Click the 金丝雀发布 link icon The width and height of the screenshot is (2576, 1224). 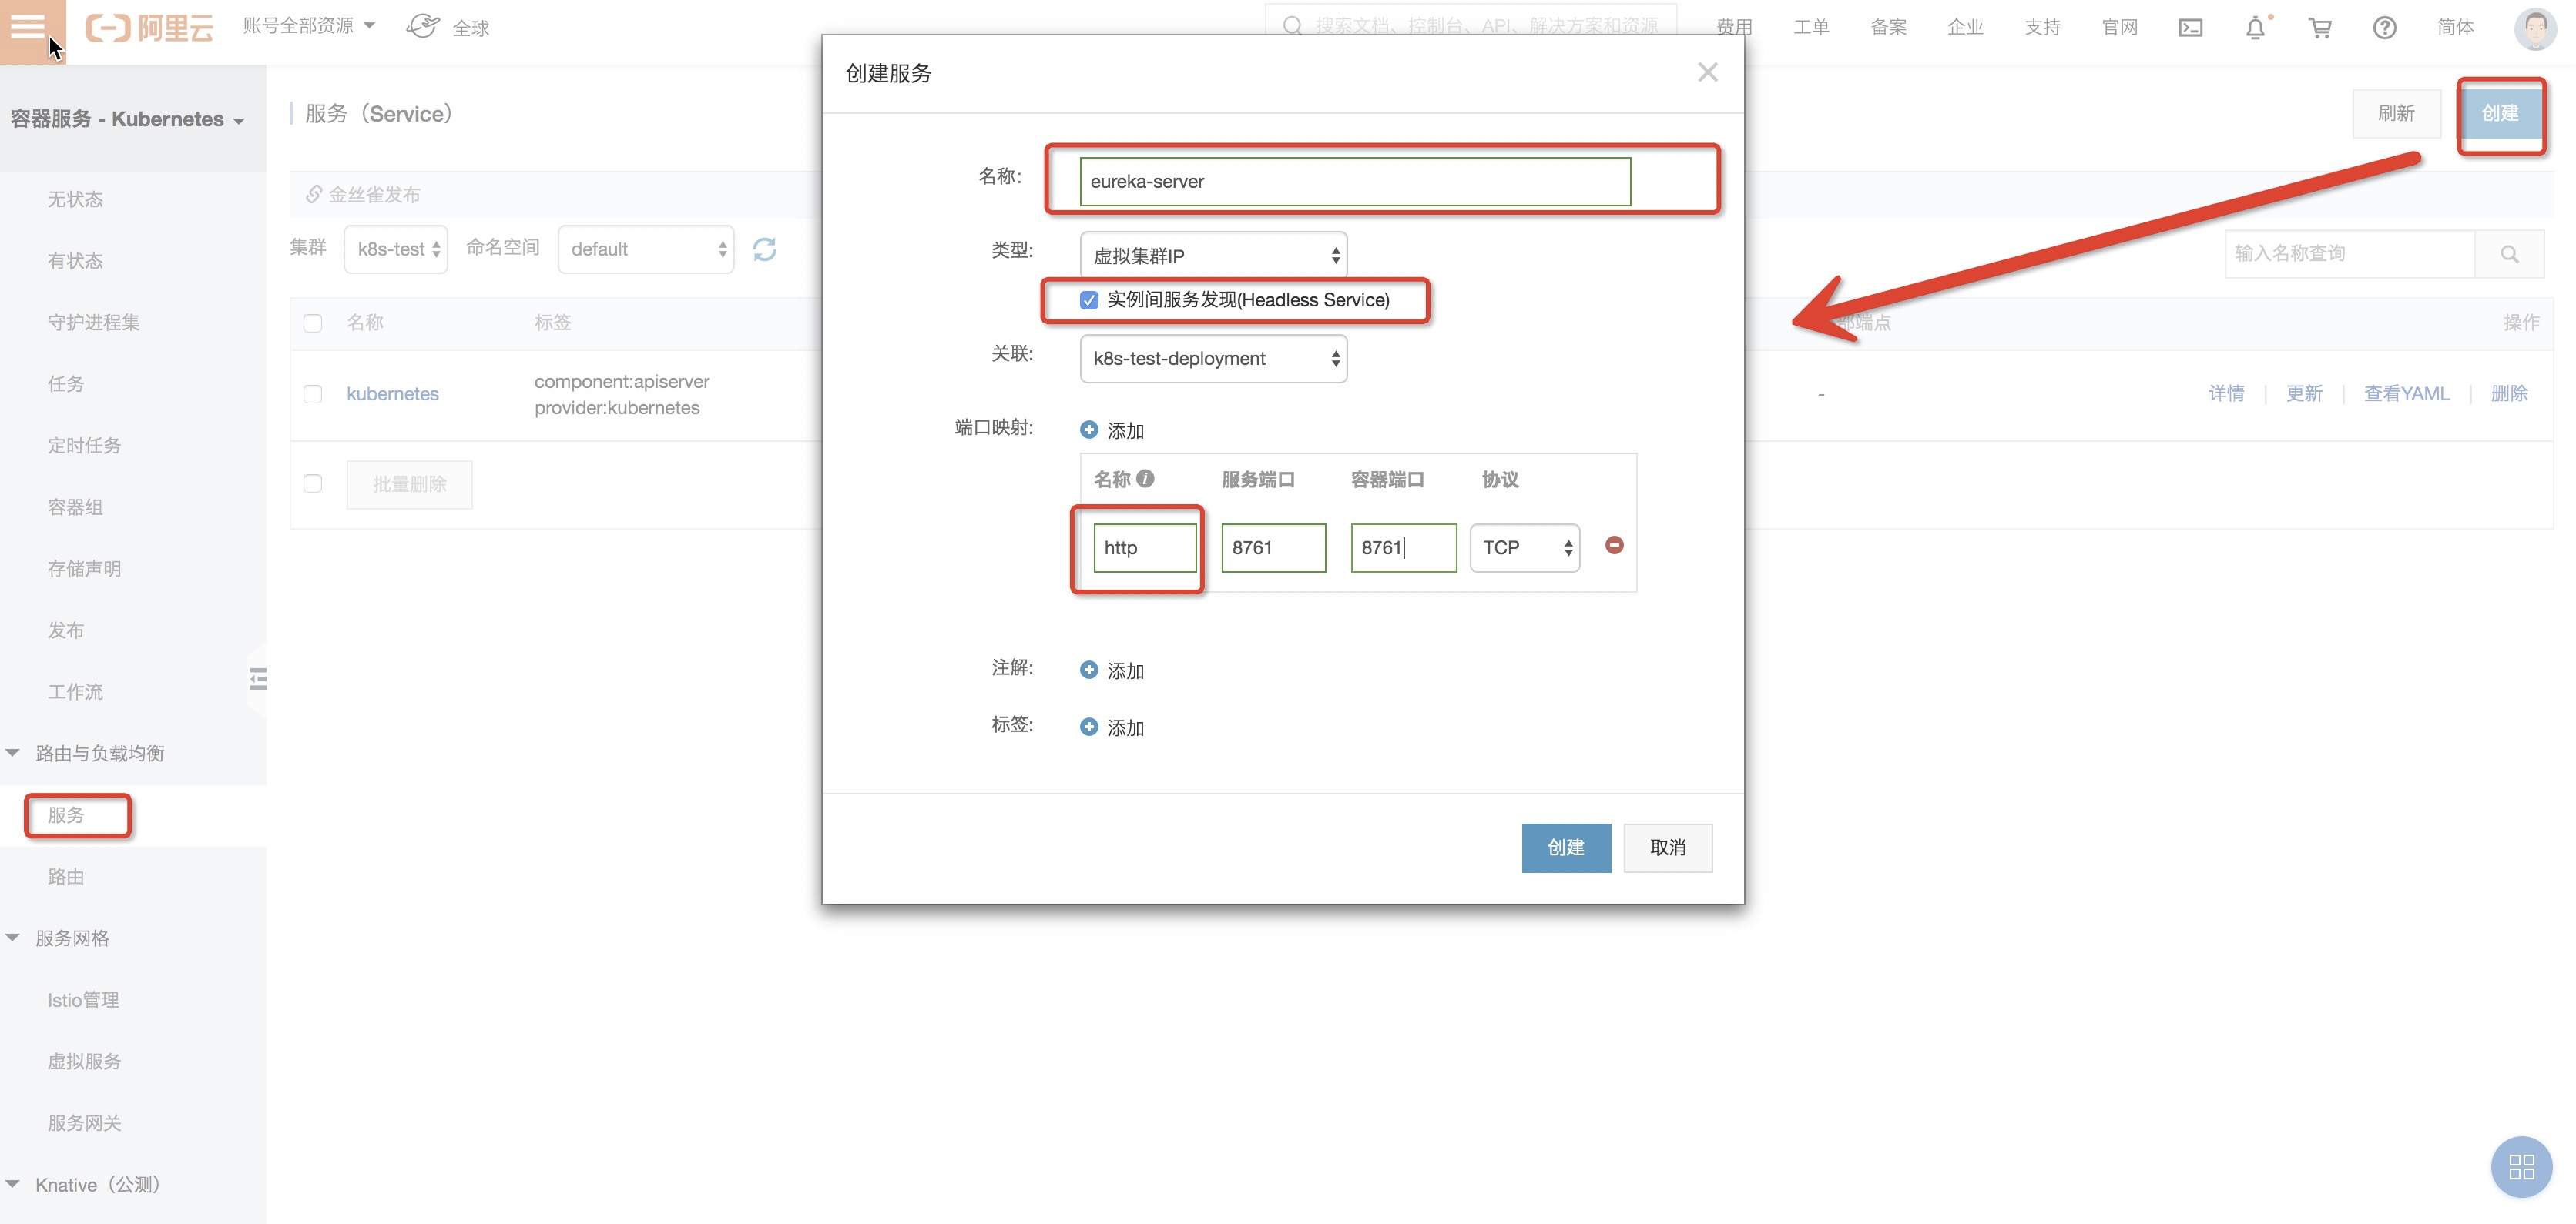[314, 194]
